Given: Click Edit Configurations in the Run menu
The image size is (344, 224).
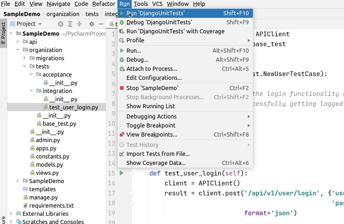Looking at the screenshot, I should click(x=154, y=78).
